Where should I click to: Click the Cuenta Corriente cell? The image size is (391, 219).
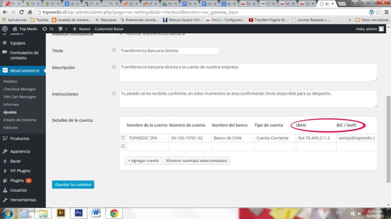(275, 138)
